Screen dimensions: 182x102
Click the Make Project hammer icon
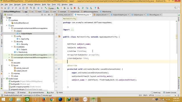click(x=46, y=8)
